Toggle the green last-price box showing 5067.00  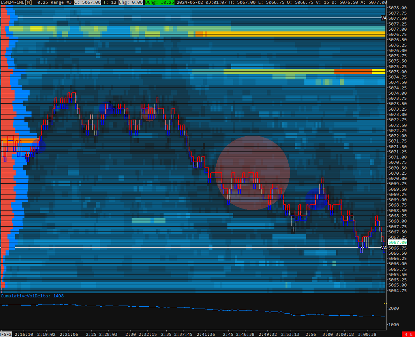pos(397,242)
